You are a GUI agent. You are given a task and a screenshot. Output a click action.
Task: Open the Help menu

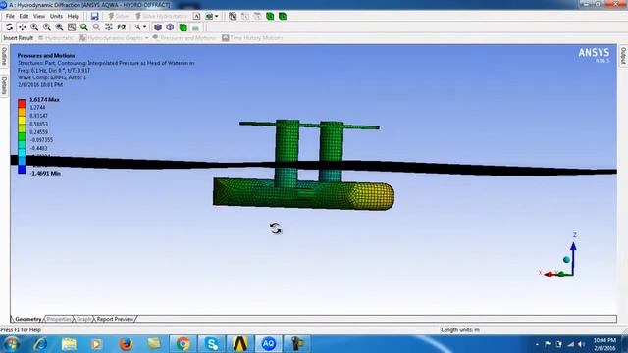click(73, 16)
